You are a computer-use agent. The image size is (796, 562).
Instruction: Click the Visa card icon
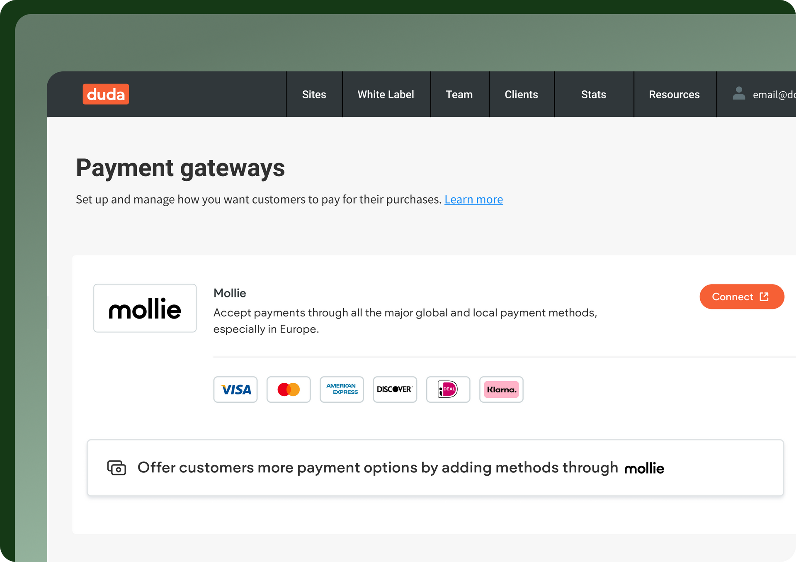pos(235,389)
